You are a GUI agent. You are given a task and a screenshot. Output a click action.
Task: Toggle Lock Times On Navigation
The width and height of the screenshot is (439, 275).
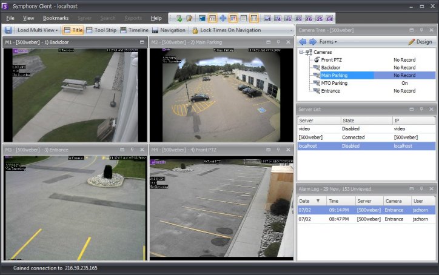[x=227, y=30]
